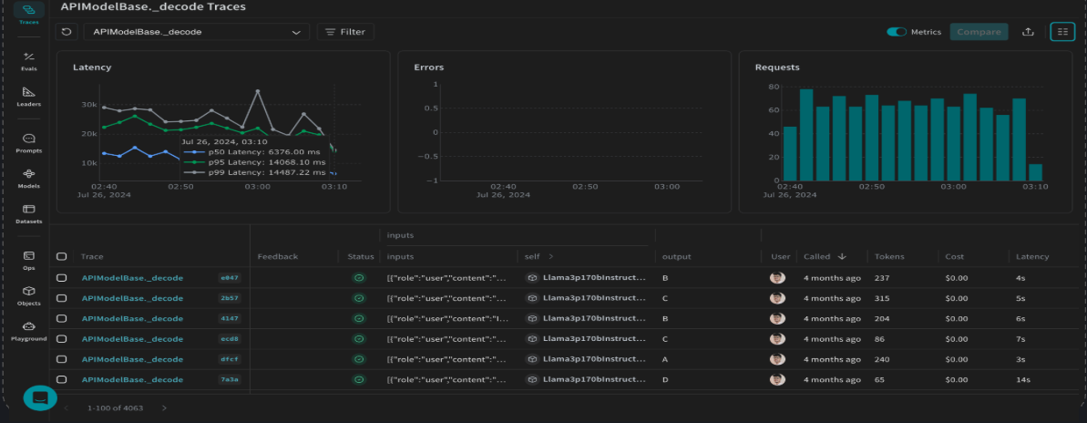Open trace APIModelBase._decode 2b57

pyautogui.click(x=132, y=298)
